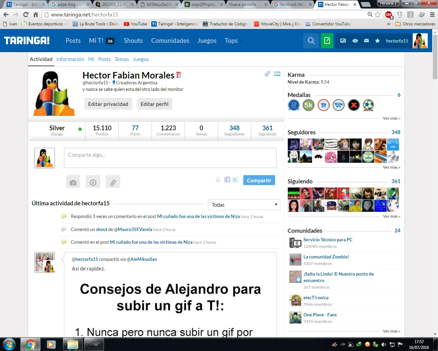The width and height of the screenshot is (438, 351).
Task: Open the browser home page icon
Action: coord(36,14)
